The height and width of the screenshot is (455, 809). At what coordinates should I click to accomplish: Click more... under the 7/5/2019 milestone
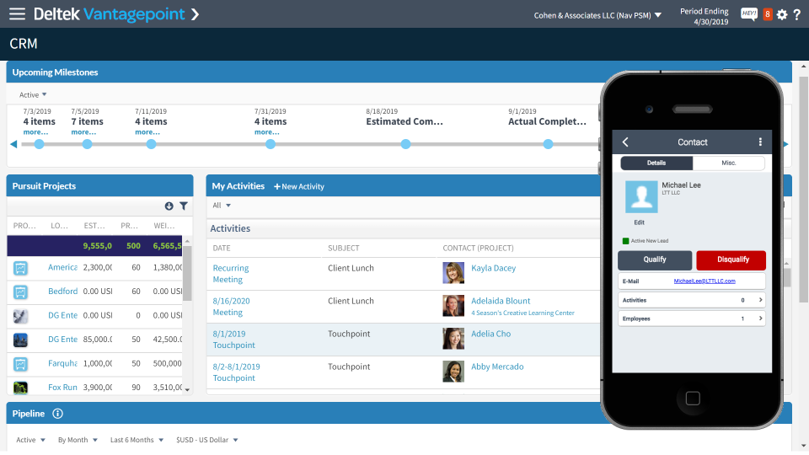tap(83, 132)
